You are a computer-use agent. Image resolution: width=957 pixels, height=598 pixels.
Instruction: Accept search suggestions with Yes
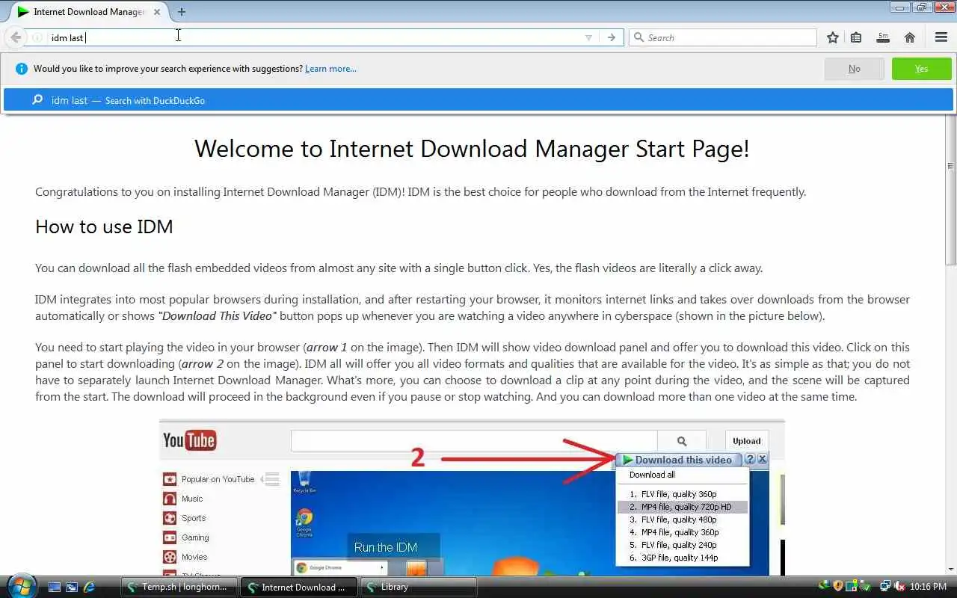pyautogui.click(x=921, y=69)
